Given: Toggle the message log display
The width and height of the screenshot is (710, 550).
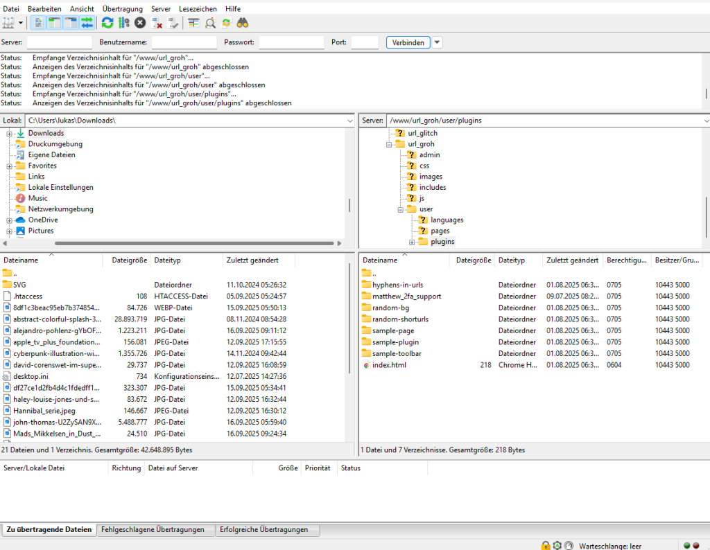Looking at the screenshot, I should pyautogui.click(x=38, y=23).
